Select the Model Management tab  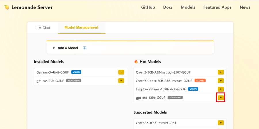(81, 27)
